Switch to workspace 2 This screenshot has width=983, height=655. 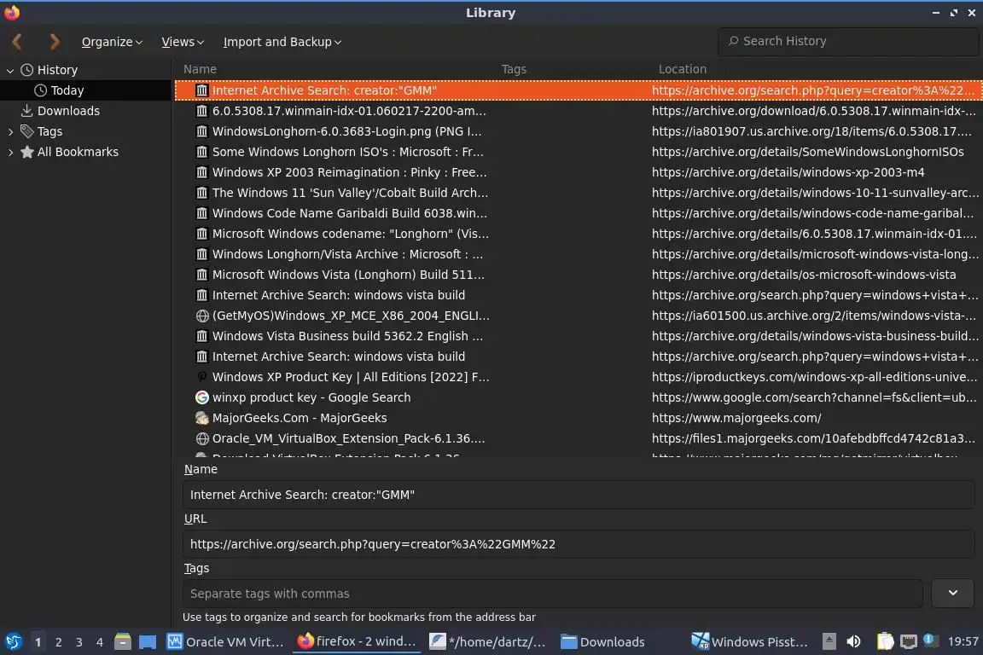coord(58,642)
